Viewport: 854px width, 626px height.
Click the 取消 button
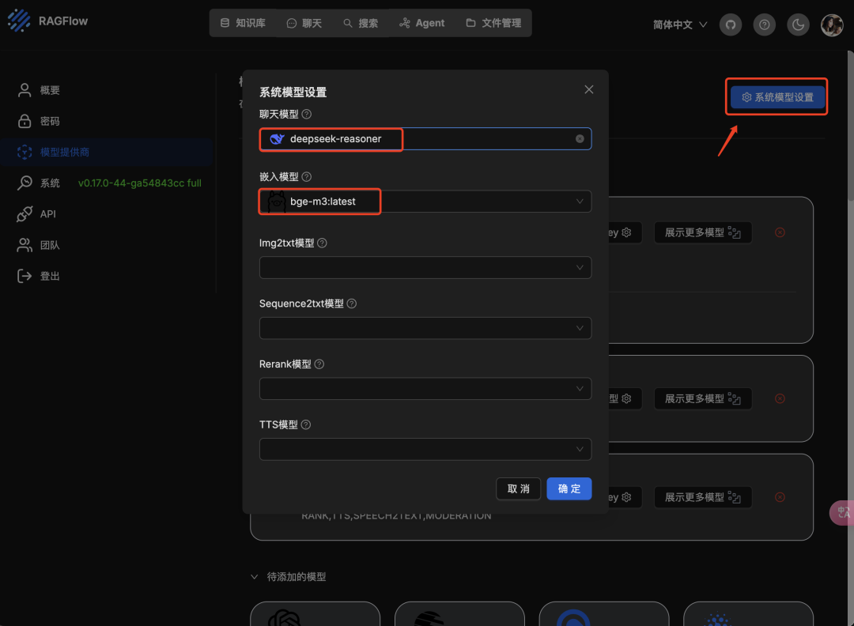pos(519,488)
